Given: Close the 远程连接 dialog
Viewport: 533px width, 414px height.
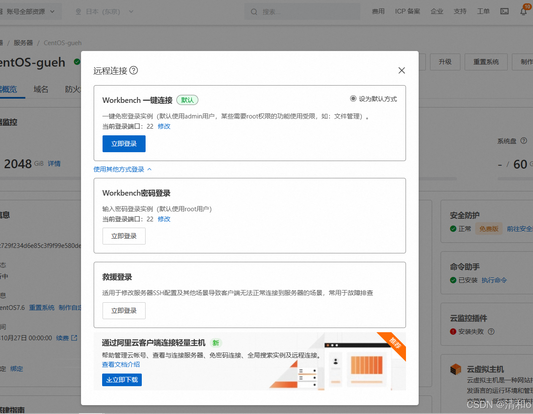Looking at the screenshot, I should [402, 70].
